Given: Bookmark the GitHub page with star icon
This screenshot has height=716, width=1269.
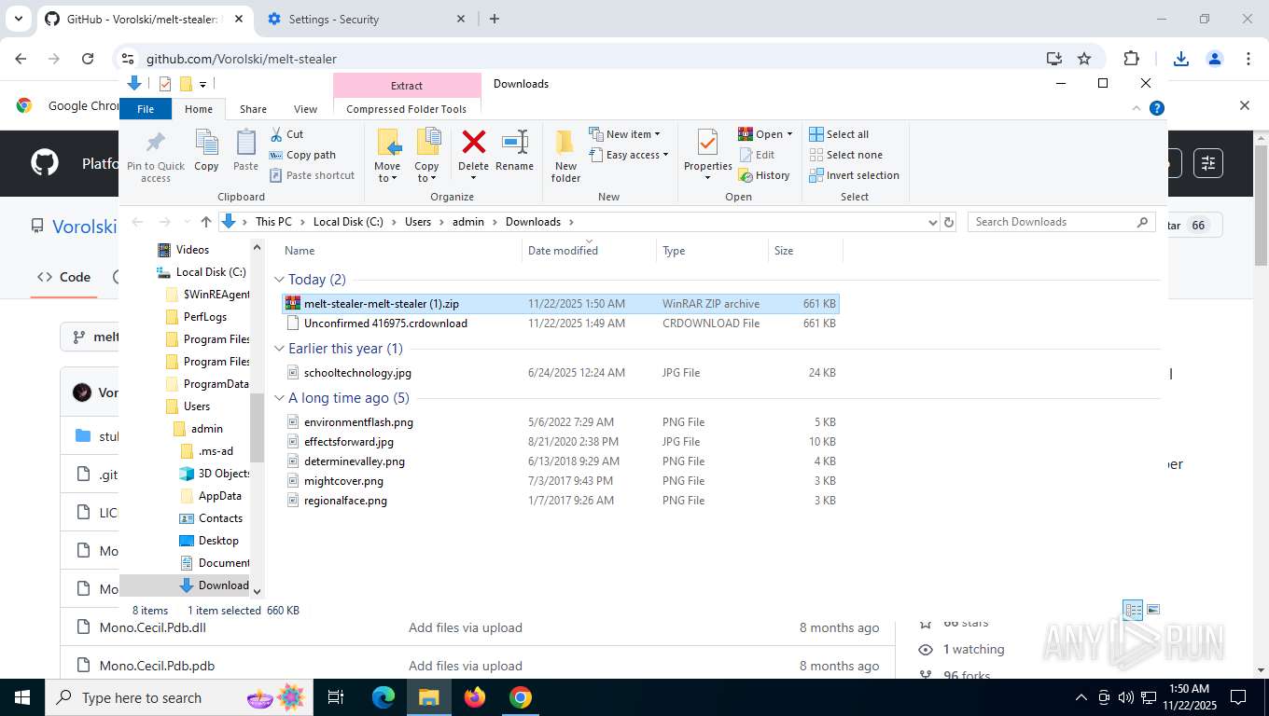Looking at the screenshot, I should point(1084,58).
